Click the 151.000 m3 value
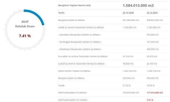Viewport: 170px width, 102px height. click(x=152, y=42)
